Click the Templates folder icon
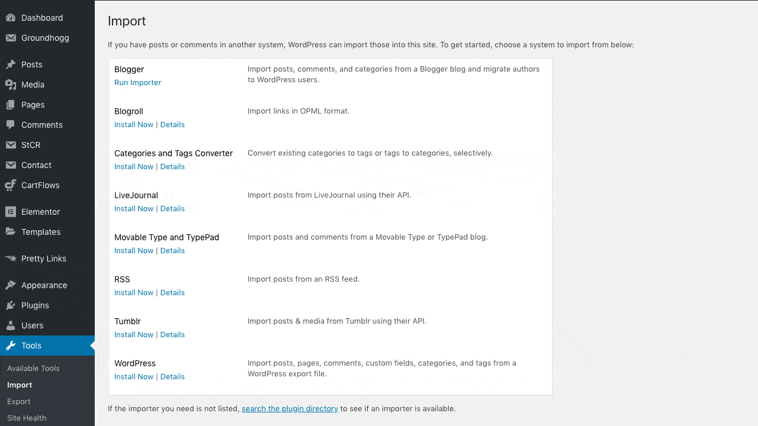Image resolution: width=758 pixels, height=426 pixels. coord(11,232)
